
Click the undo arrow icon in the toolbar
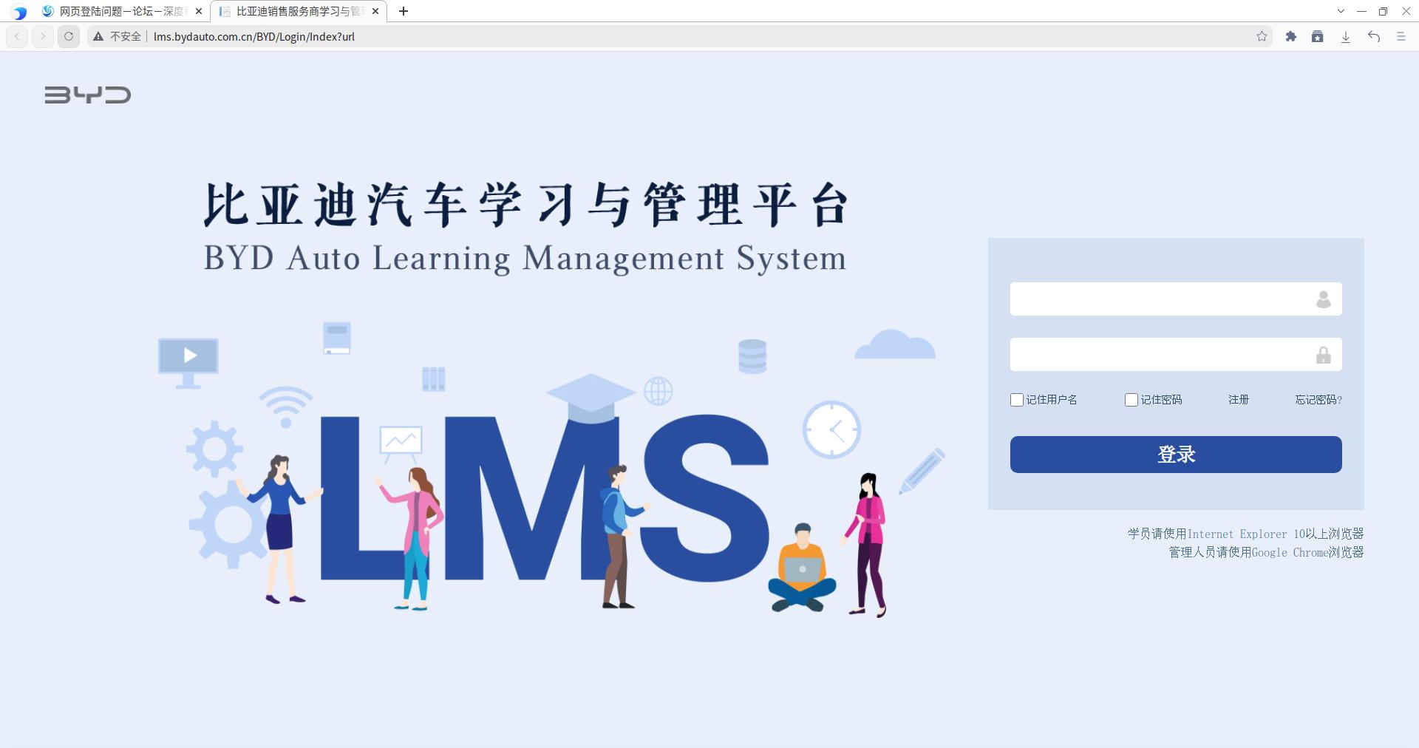[1373, 35]
